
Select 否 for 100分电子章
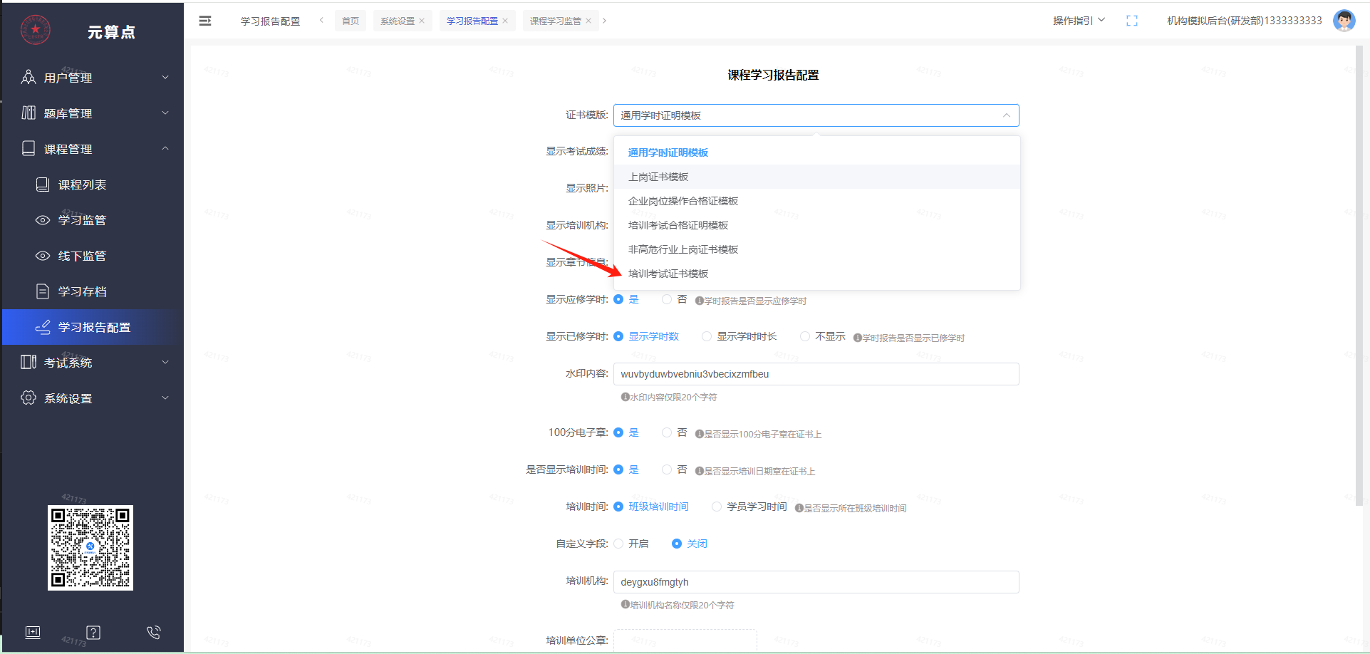tap(667, 432)
